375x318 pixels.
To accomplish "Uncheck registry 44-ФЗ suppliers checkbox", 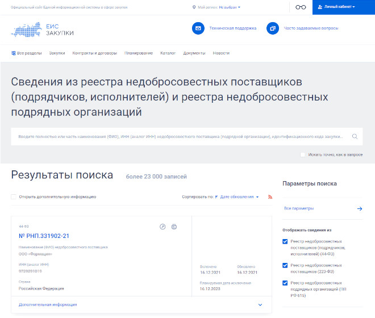I will click(x=285, y=241).
